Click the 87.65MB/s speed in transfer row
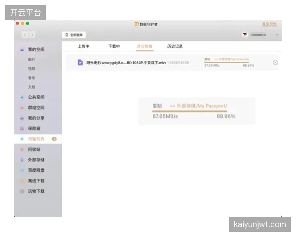 212,66
